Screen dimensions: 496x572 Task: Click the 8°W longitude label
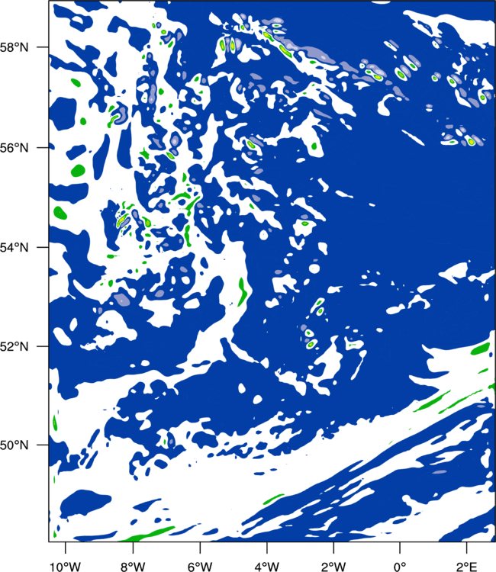[133, 567]
